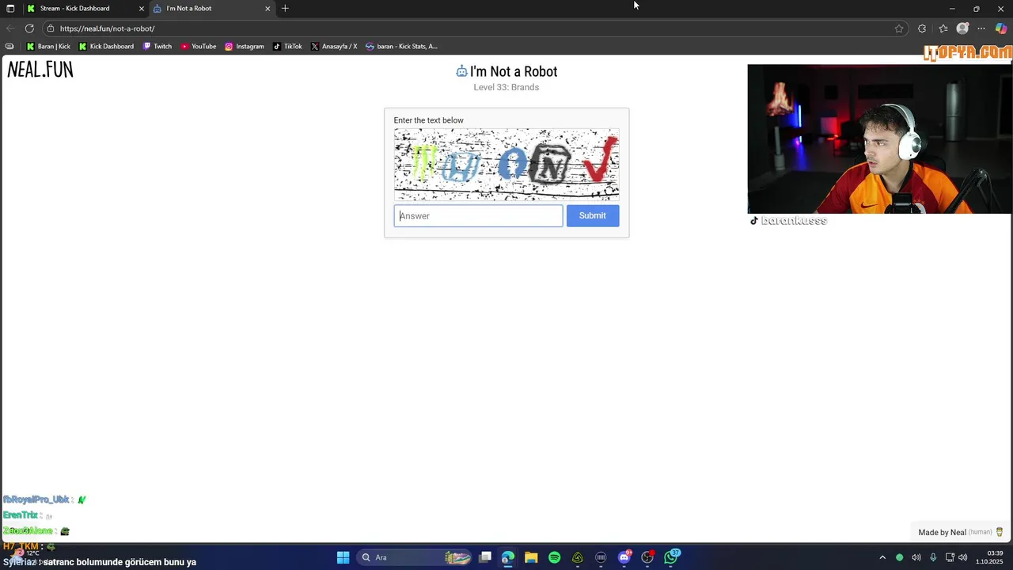The width and height of the screenshot is (1013, 570).
Task: Open Task View in the taskbar
Action: click(485, 557)
